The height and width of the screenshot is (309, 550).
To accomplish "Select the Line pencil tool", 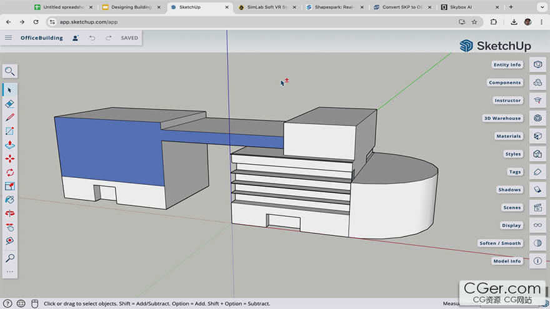I will [x=9, y=117].
